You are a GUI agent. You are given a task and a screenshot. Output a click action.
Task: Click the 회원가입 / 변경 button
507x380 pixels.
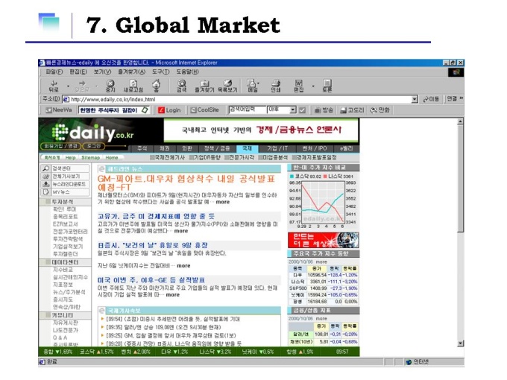coord(61,146)
